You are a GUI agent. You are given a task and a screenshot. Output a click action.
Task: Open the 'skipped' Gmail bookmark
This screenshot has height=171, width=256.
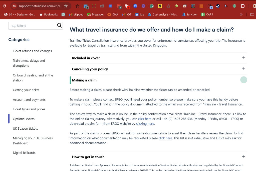pos(76,15)
